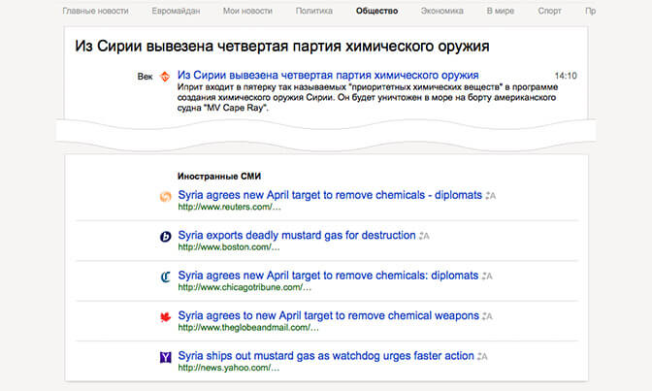Open the Век article link about Syria
This screenshot has height=391, width=652.
pyautogui.click(x=328, y=76)
